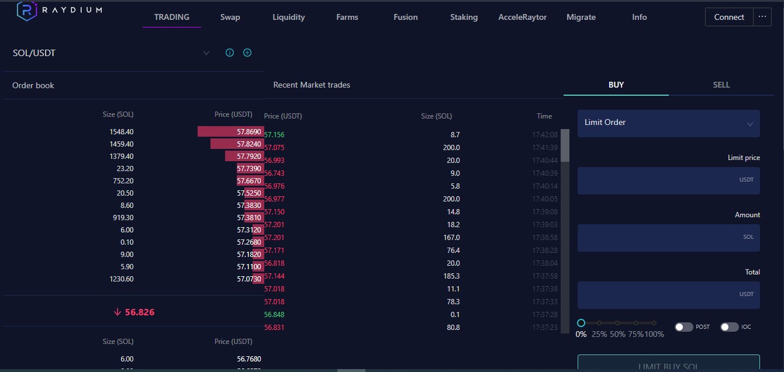Select the BUY tab
The width and height of the screenshot is (784, 372).
[x=616, y=85]
